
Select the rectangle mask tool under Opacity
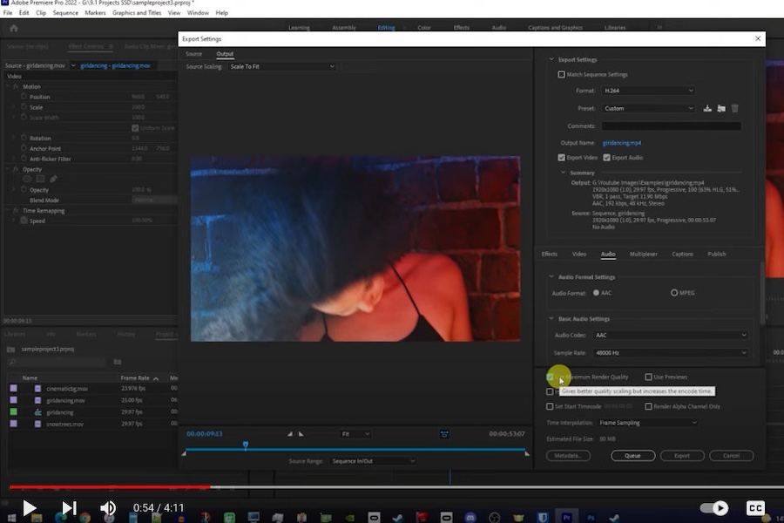pyautogui.click(x=40, y=180)
